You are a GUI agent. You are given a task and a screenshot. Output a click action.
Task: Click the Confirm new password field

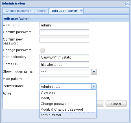click(64, 40)
